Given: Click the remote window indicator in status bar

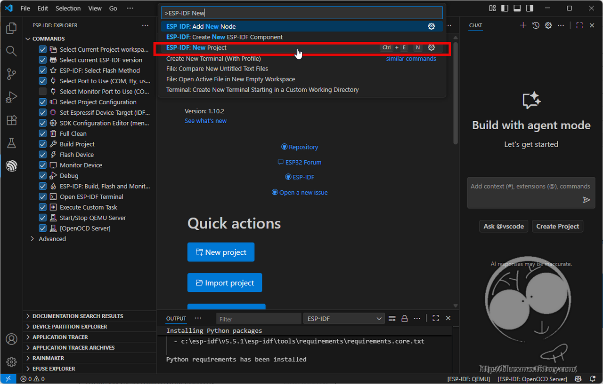Looking at the screenshot, I should tap(8, 379).
